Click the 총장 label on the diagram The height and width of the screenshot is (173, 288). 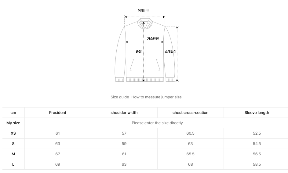coord(139,51)
